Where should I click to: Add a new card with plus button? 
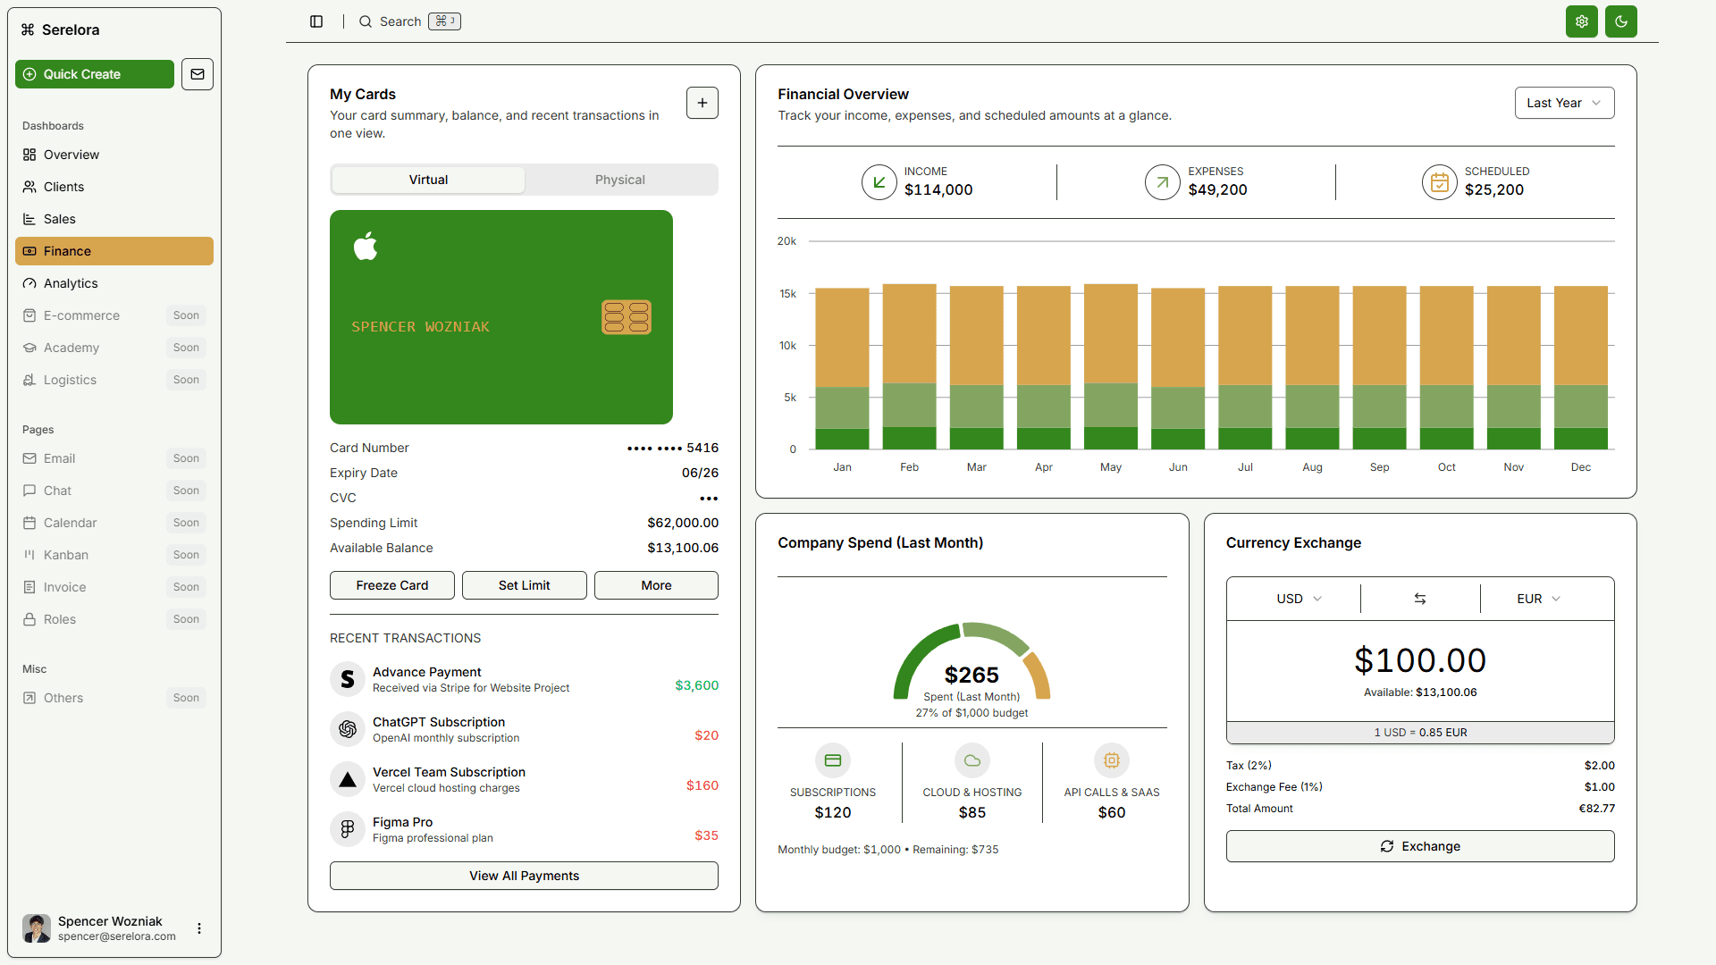click(x=702, y=103)
